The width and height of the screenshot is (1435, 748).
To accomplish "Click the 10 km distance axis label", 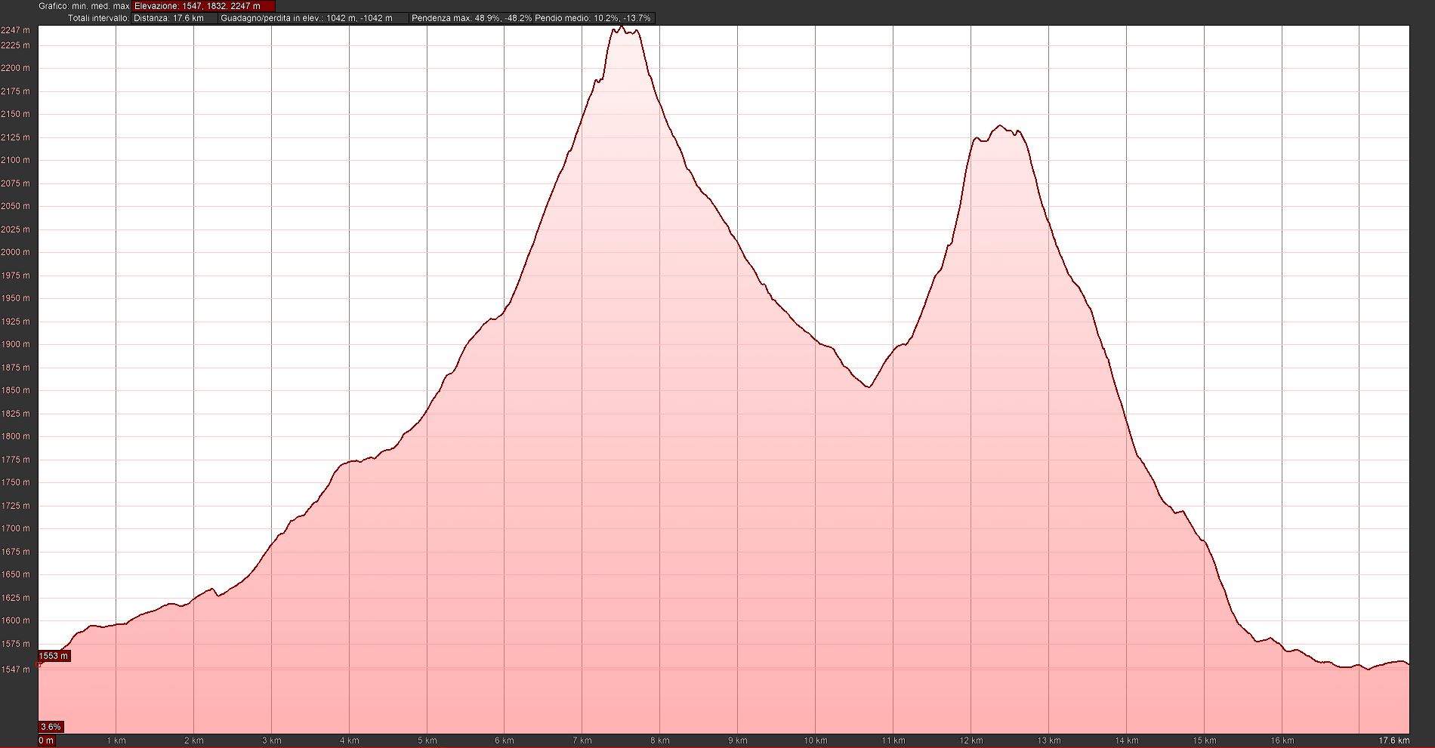I will [815, 740].
